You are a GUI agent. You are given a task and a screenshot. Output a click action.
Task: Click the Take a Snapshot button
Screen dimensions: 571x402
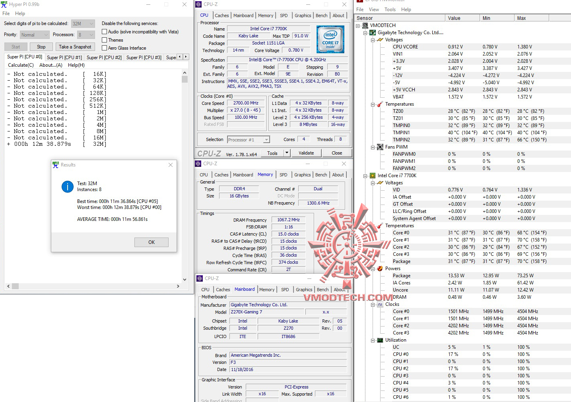pos(75,46)
